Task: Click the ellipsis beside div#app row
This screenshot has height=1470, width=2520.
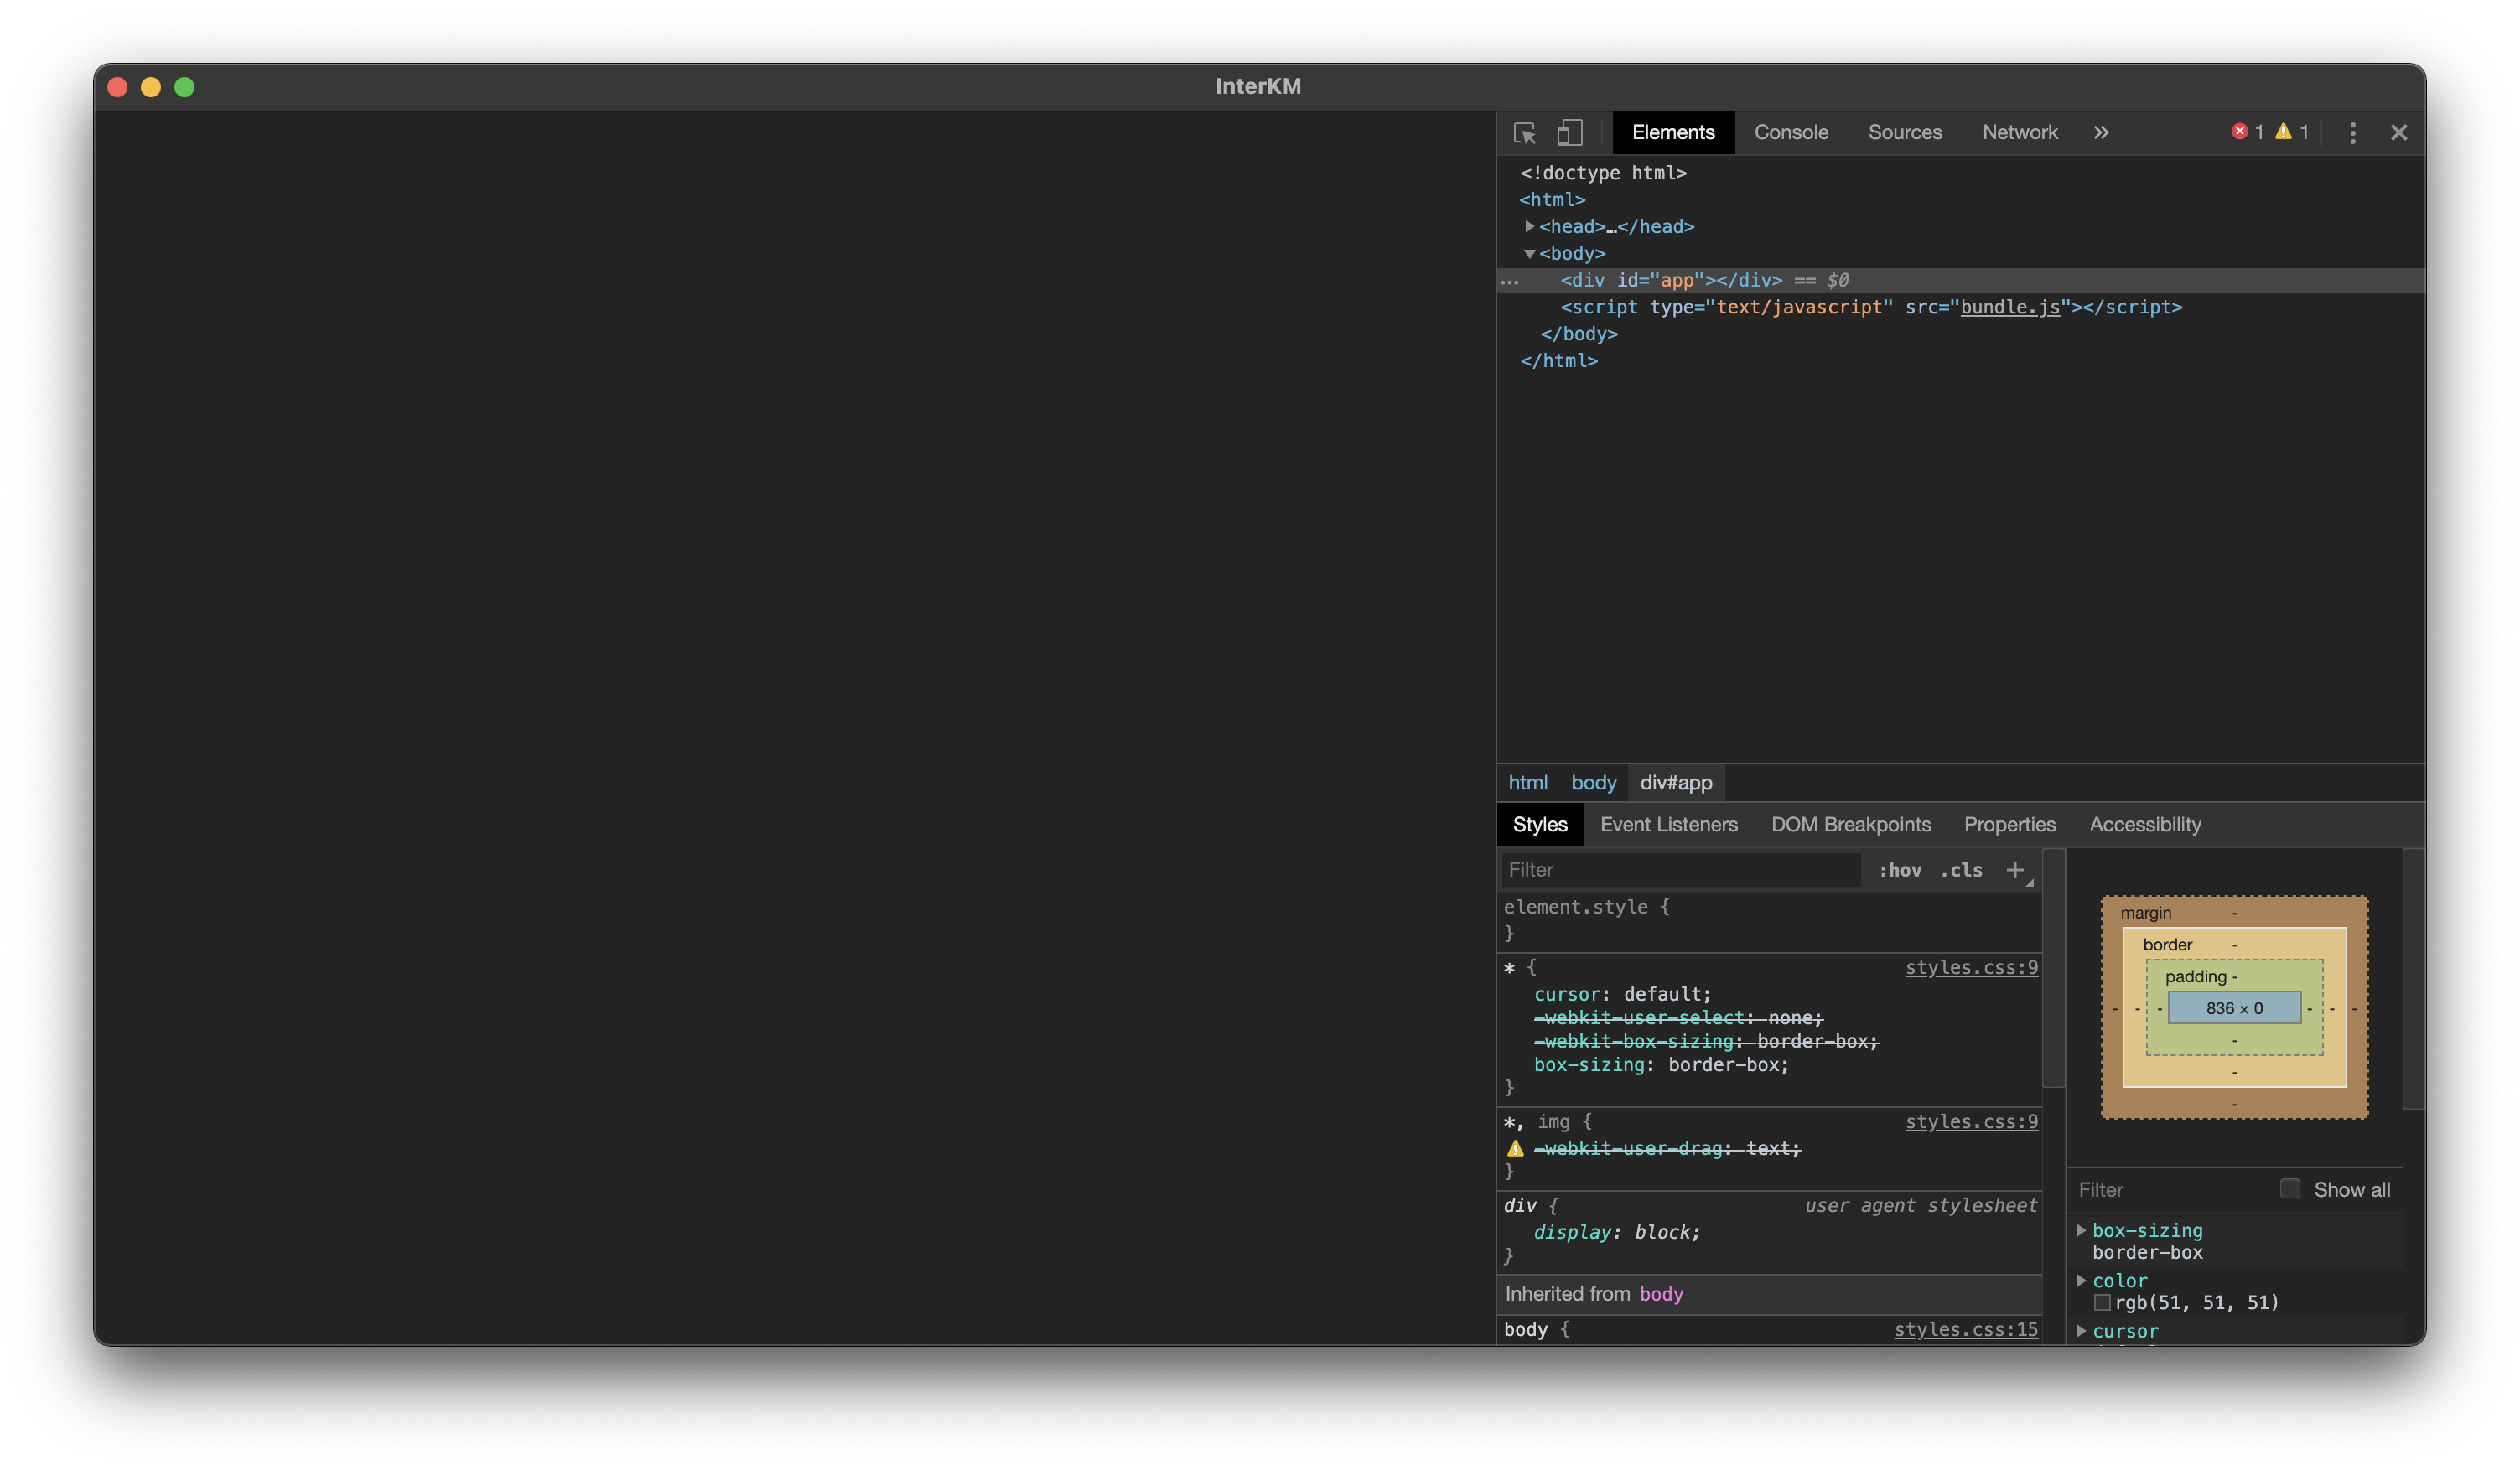Action: click(x=1510, y=282)
